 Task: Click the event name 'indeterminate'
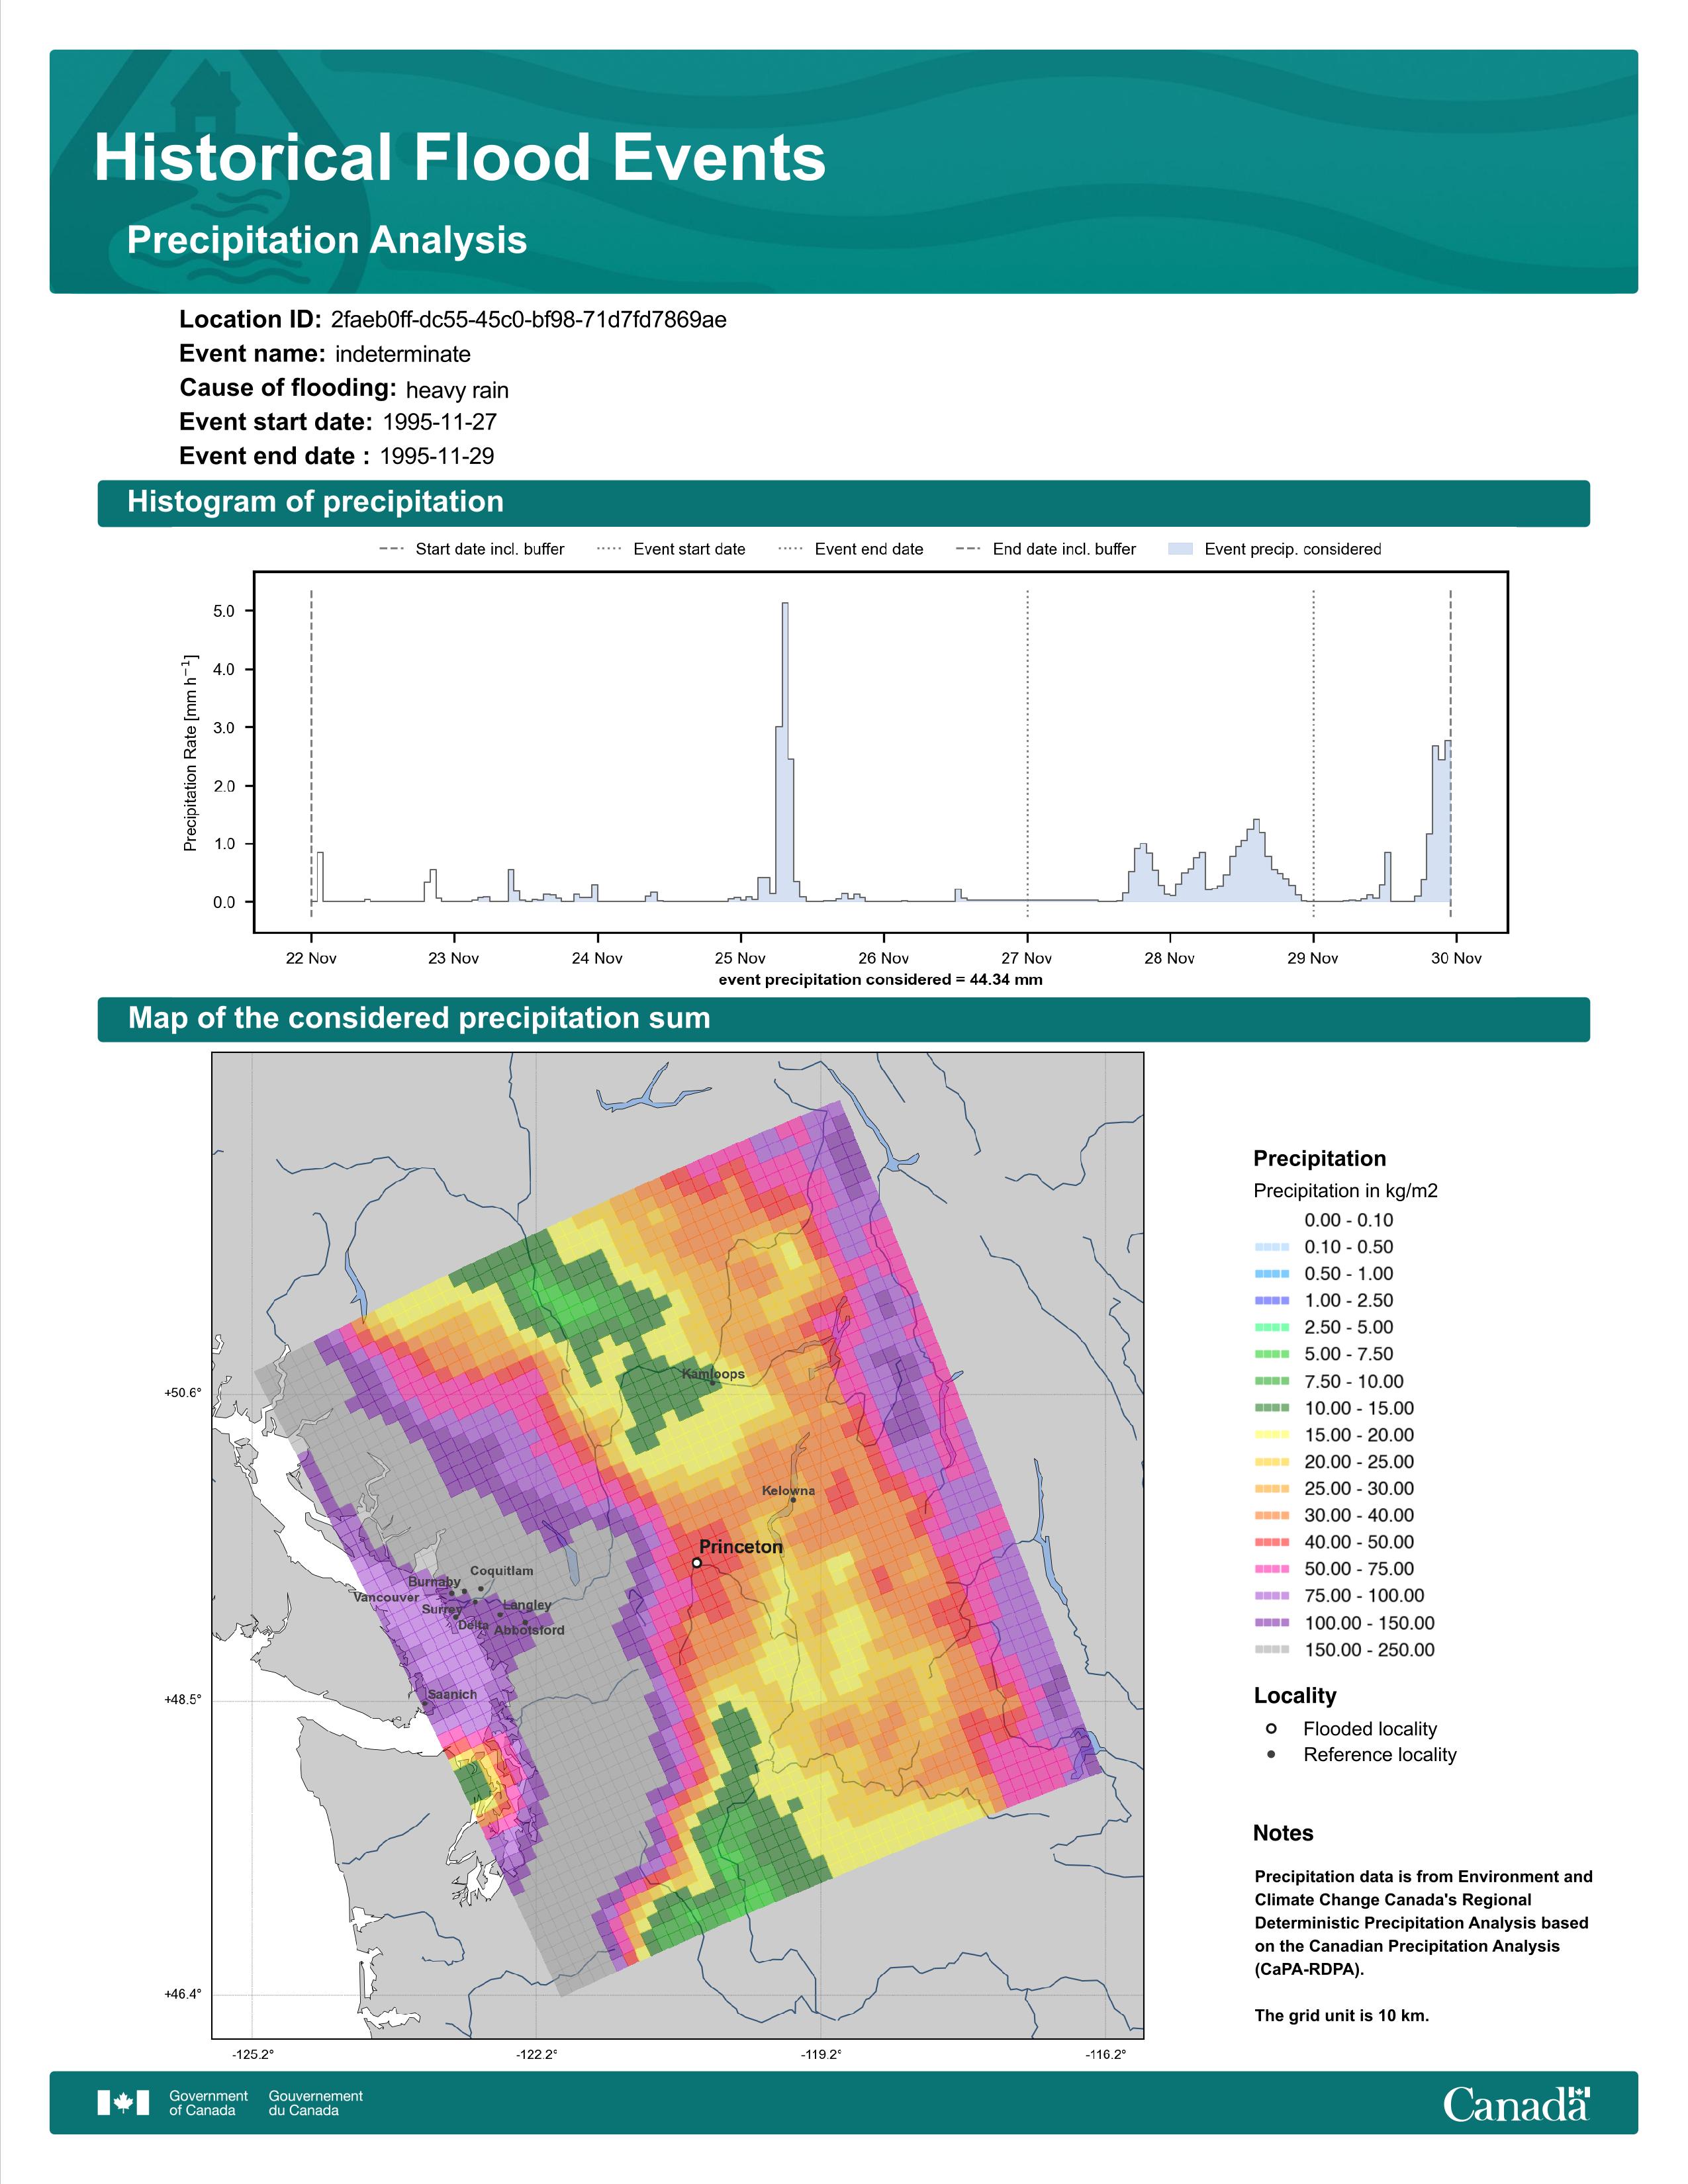402,354
